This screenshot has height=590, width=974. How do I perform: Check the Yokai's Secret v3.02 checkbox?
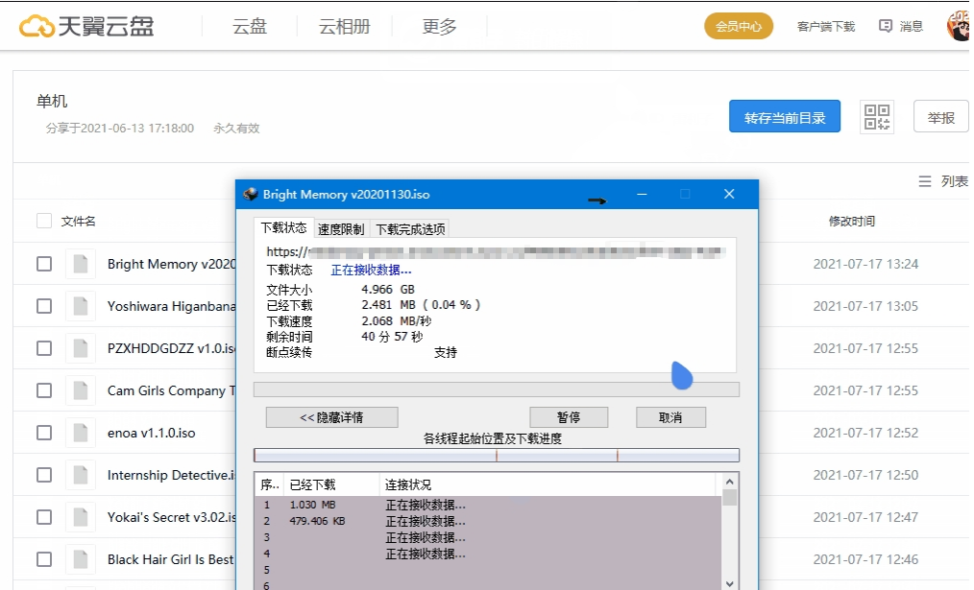43,517
